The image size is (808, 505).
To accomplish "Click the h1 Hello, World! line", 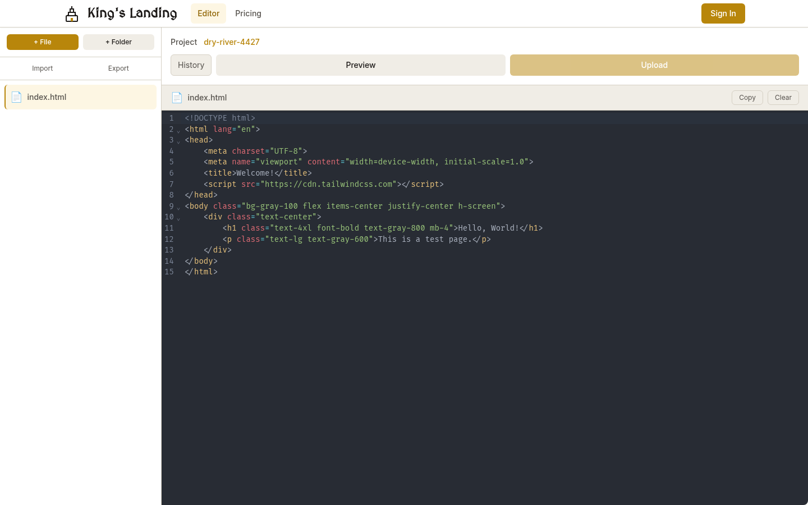I will [383, 228].
